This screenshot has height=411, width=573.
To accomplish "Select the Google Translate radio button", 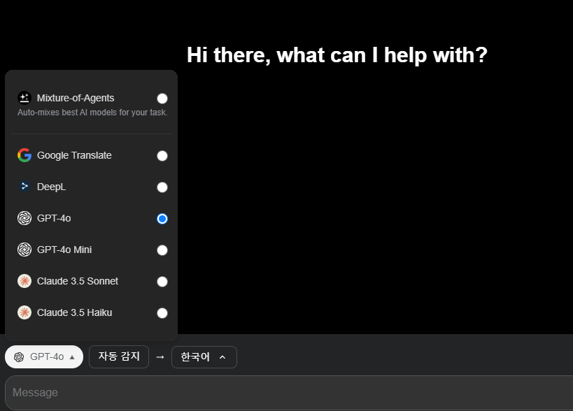I will click(x=162, y=155).
